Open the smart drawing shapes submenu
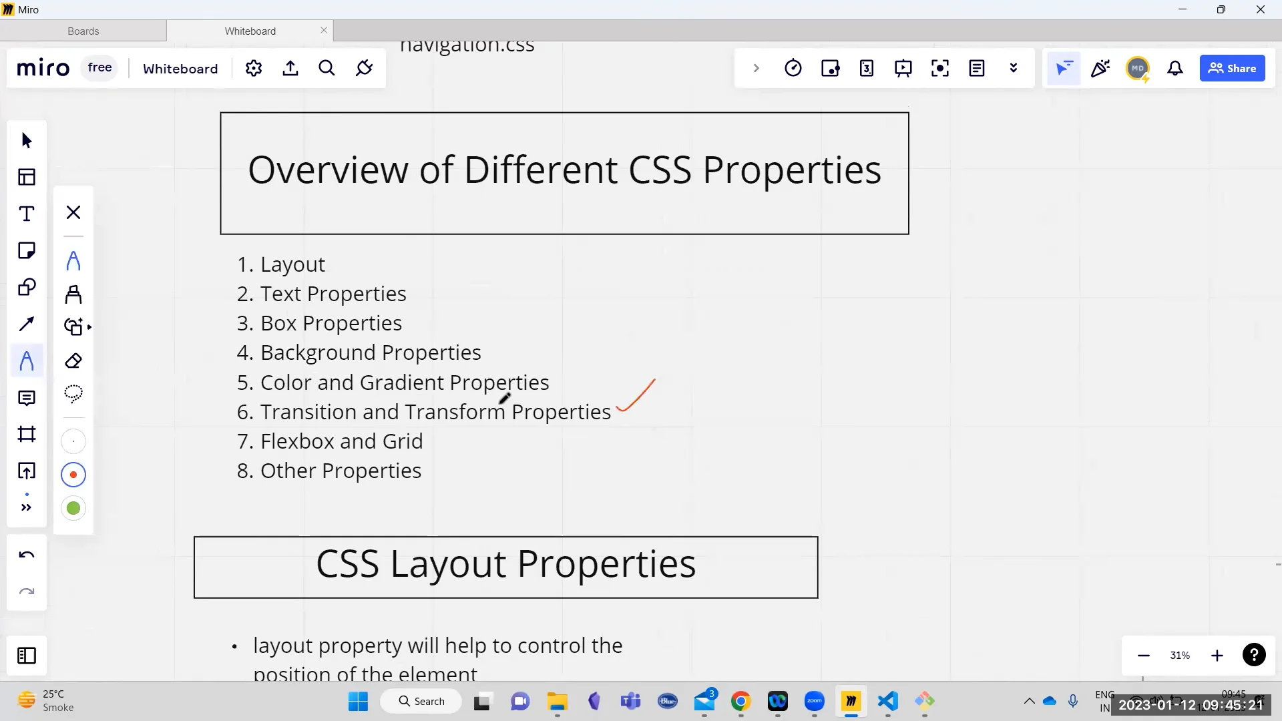This screenshot has height=721, width=1282. pos(76,327)
